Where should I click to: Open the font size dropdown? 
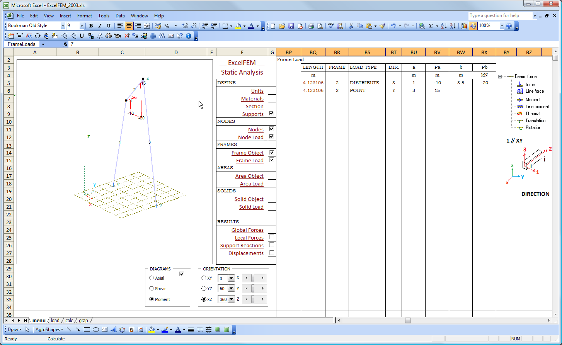point(82,26)
